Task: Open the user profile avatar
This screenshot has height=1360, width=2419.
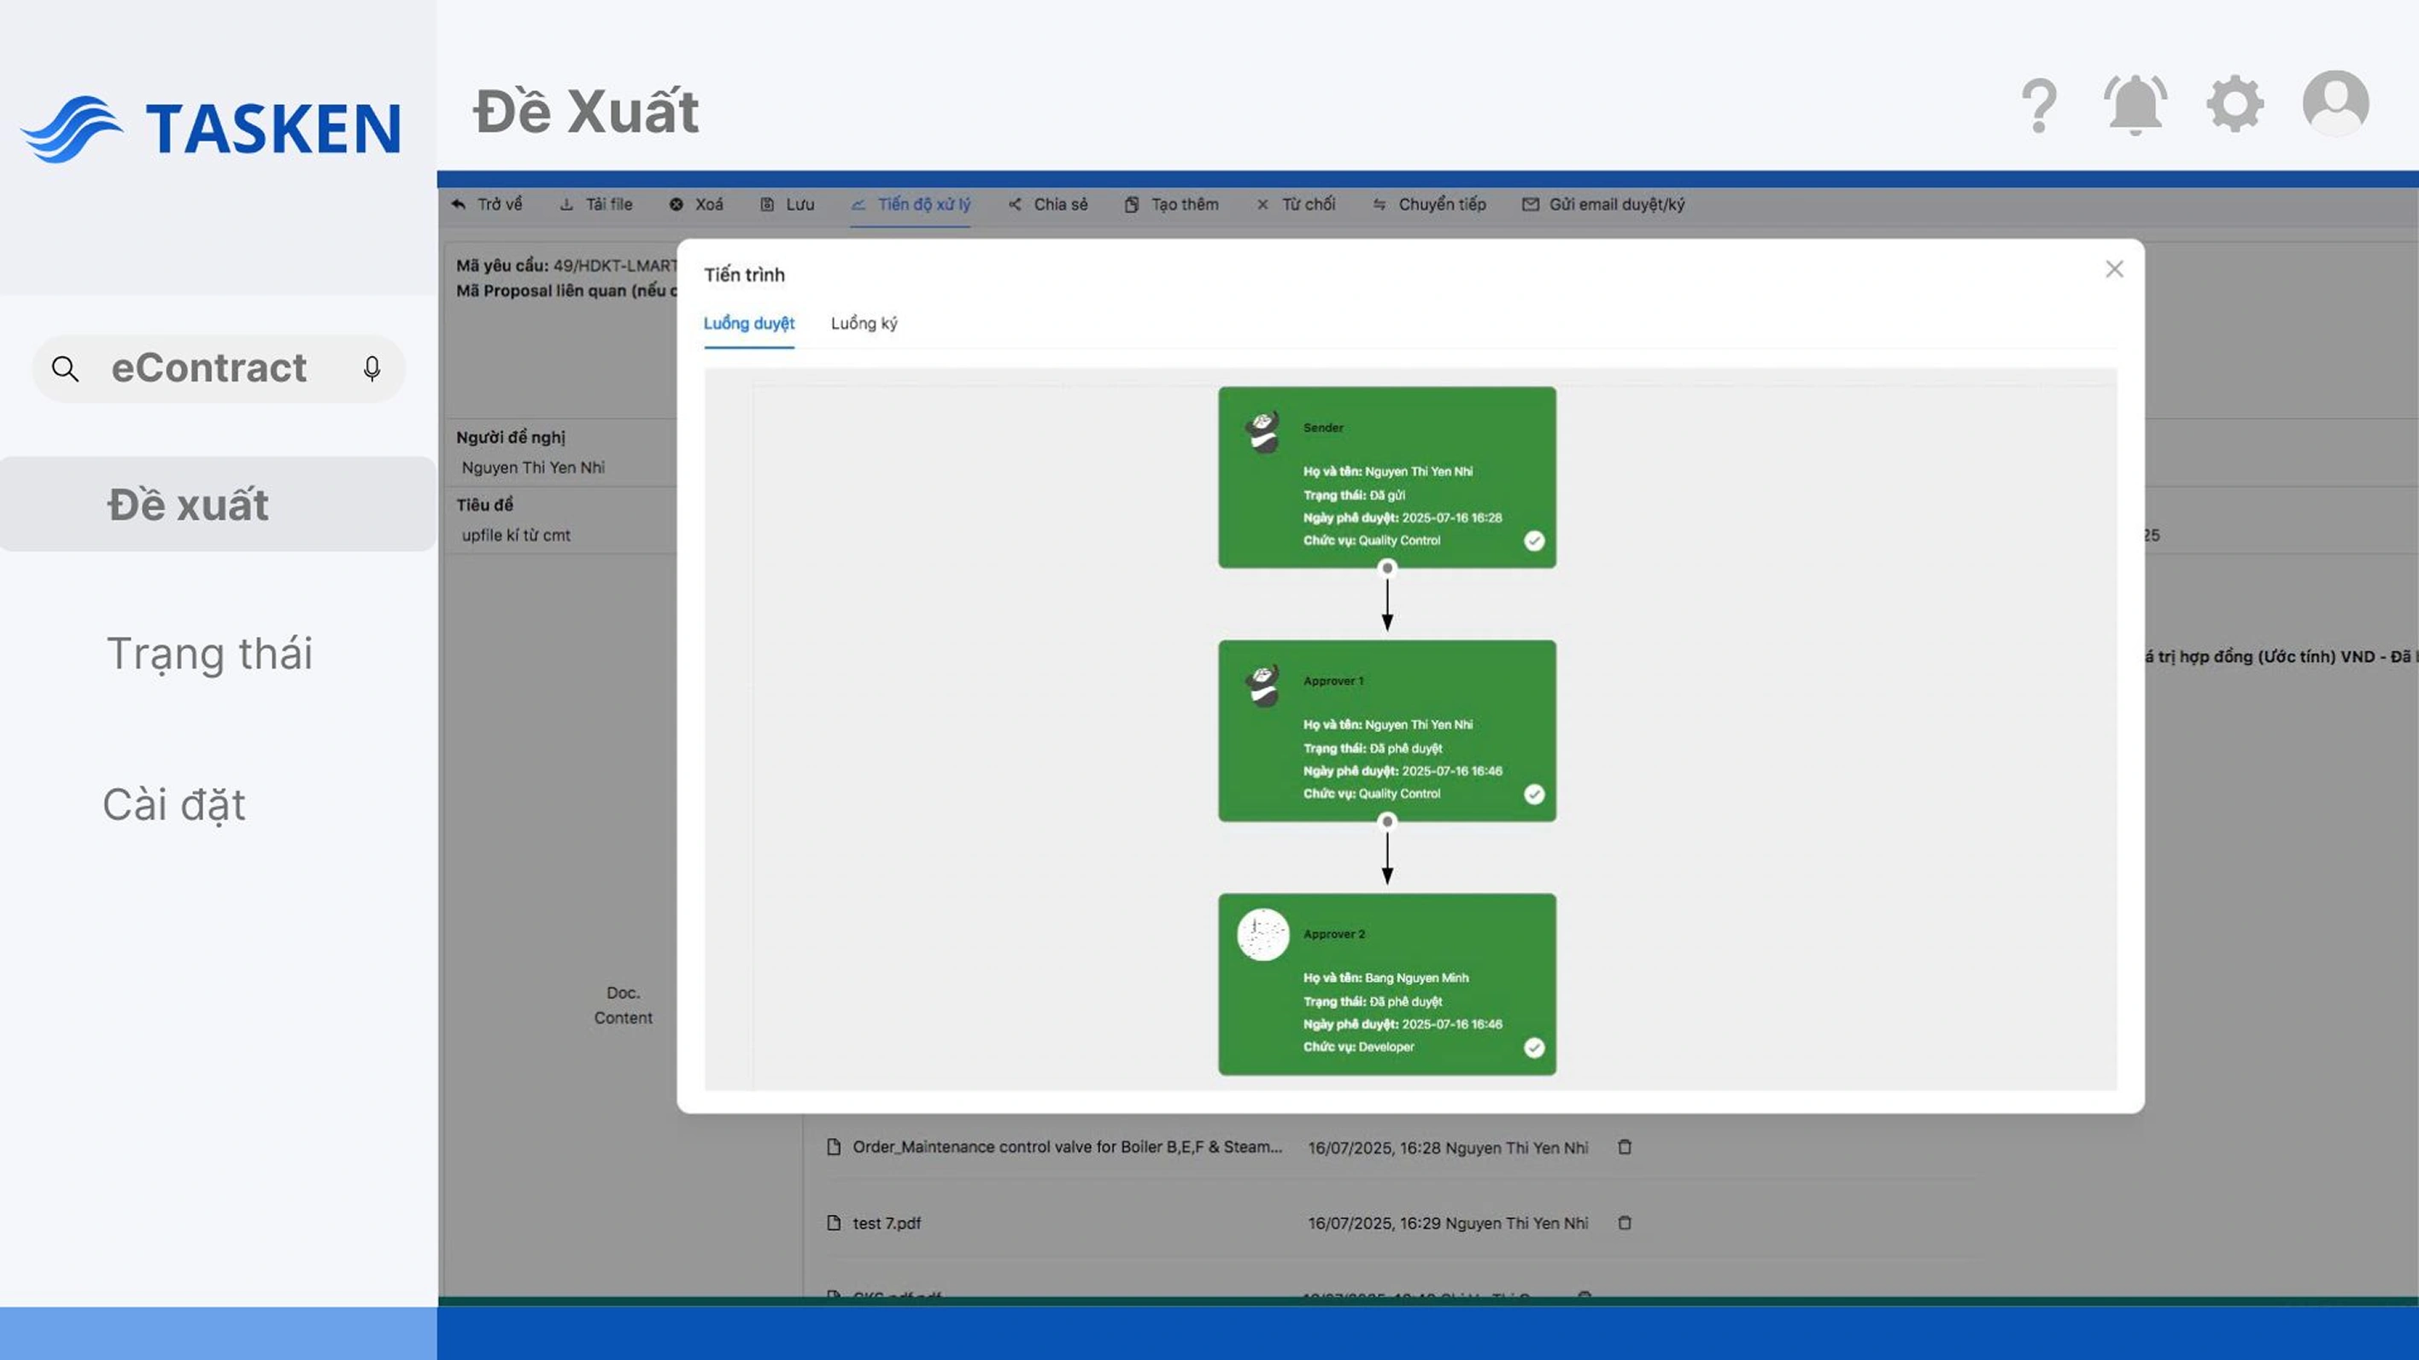Action: tap(2335, 103)
